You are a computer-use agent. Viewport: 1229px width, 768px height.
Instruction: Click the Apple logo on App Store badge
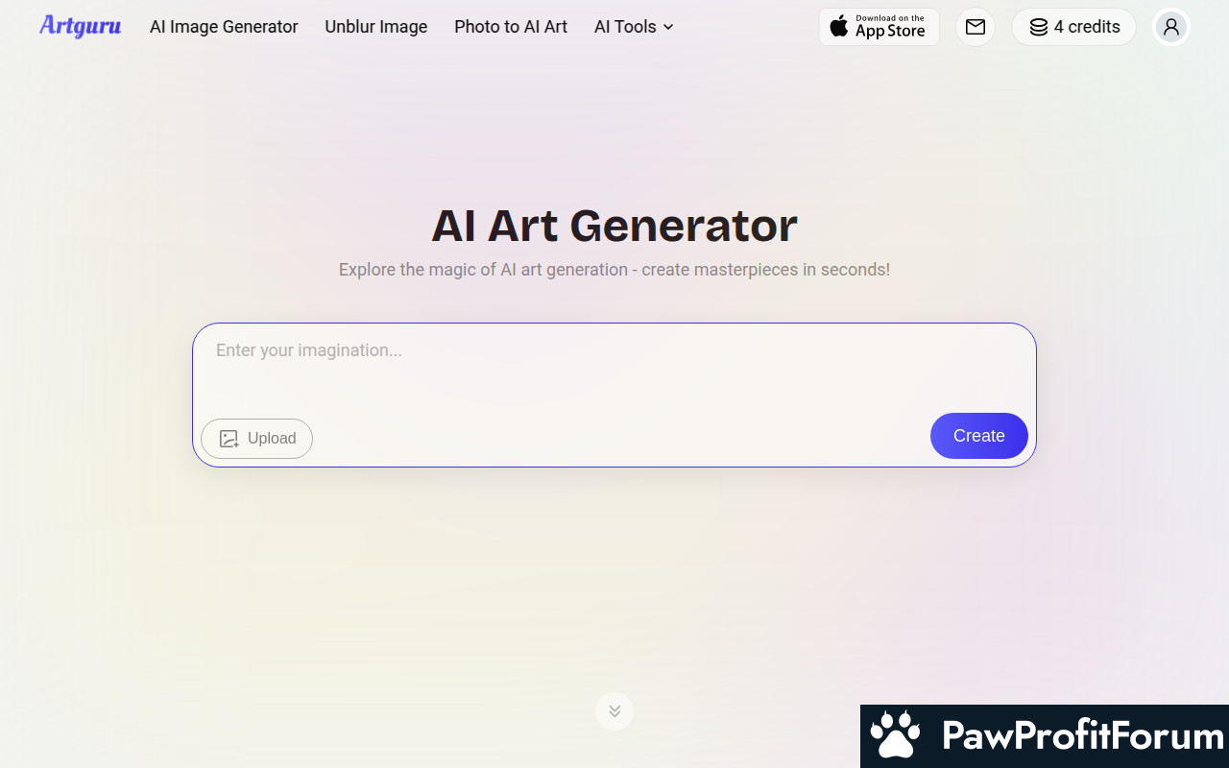click(839, 27)
